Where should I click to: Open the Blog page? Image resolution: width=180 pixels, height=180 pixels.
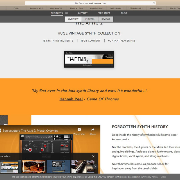pyautogui.click(x=124, y=13)
